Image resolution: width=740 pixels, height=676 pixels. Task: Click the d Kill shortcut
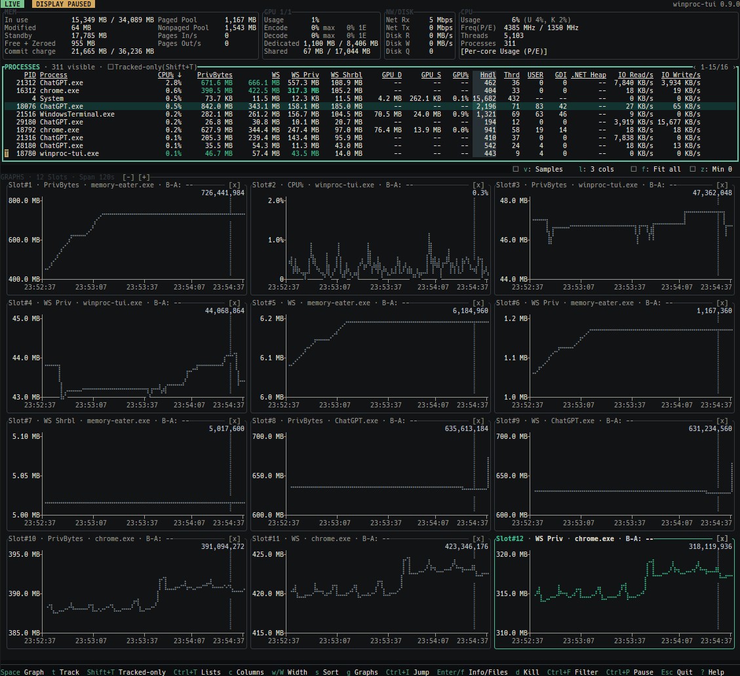point(528,672)
